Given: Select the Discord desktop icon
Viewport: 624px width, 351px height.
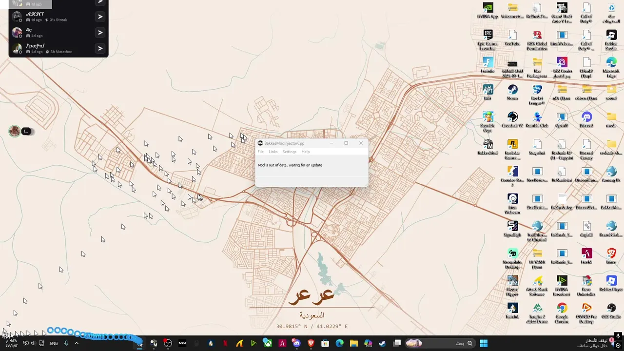Looking at the screenshot, I should click(586, 120).
